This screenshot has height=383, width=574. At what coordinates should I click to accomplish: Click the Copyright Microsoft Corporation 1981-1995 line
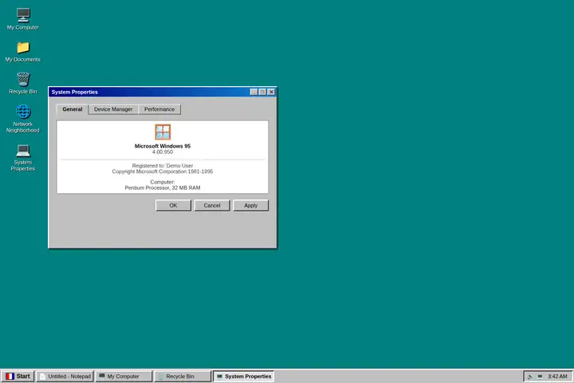[163, 172]
